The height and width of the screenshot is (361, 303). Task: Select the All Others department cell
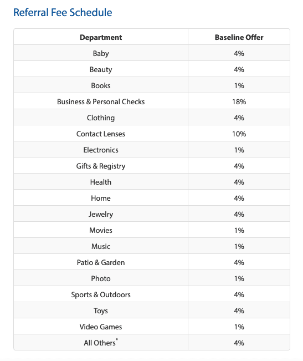(101, 343)
